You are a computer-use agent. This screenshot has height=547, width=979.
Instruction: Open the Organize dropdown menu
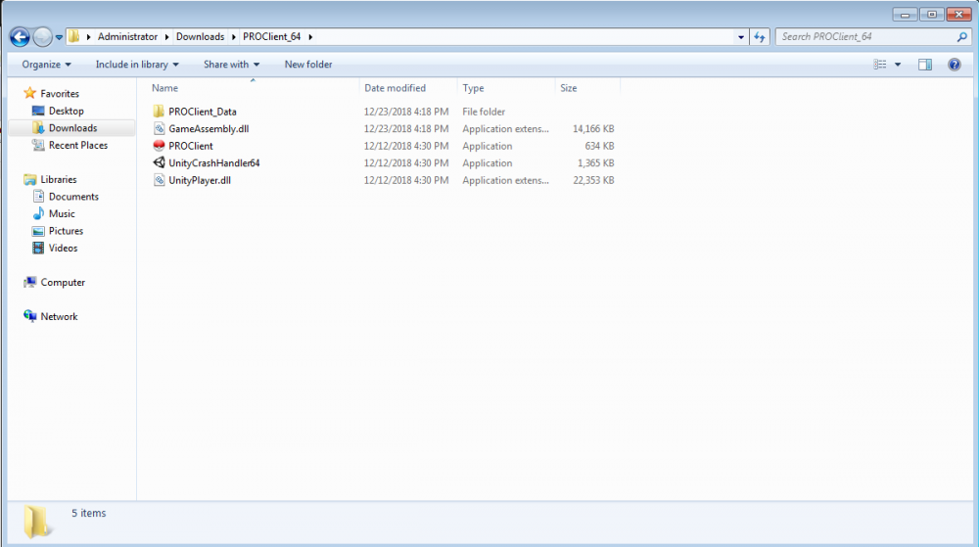(x=46, y=65)
